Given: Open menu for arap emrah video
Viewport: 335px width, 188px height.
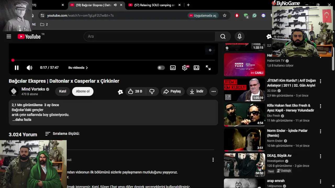Looking at the screenshot, I should pos(320,181).
